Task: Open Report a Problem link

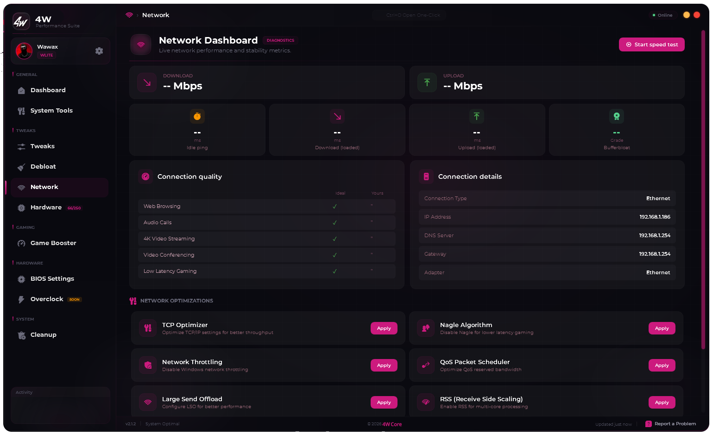Action: (671, 424)
